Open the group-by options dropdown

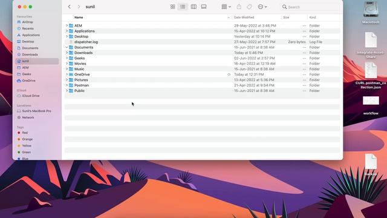[x=226, y=7]
